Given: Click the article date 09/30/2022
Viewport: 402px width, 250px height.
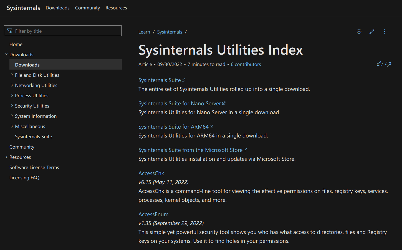Looking at the screenshot, I should [x=170, y=64].
